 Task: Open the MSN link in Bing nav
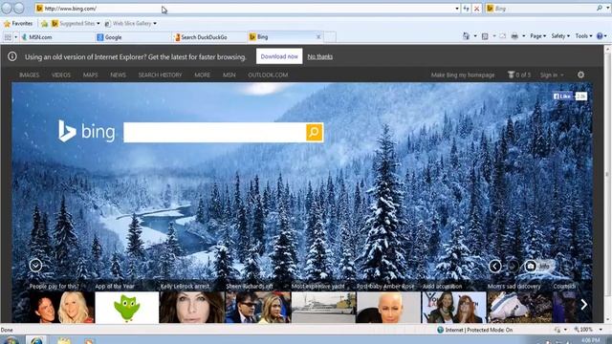[x=229, y=75]
